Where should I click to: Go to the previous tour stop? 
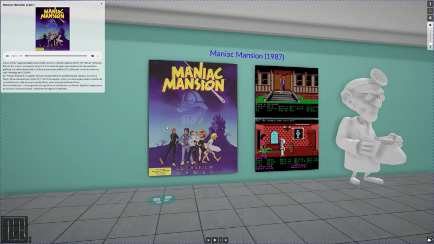tap(208, 240)
